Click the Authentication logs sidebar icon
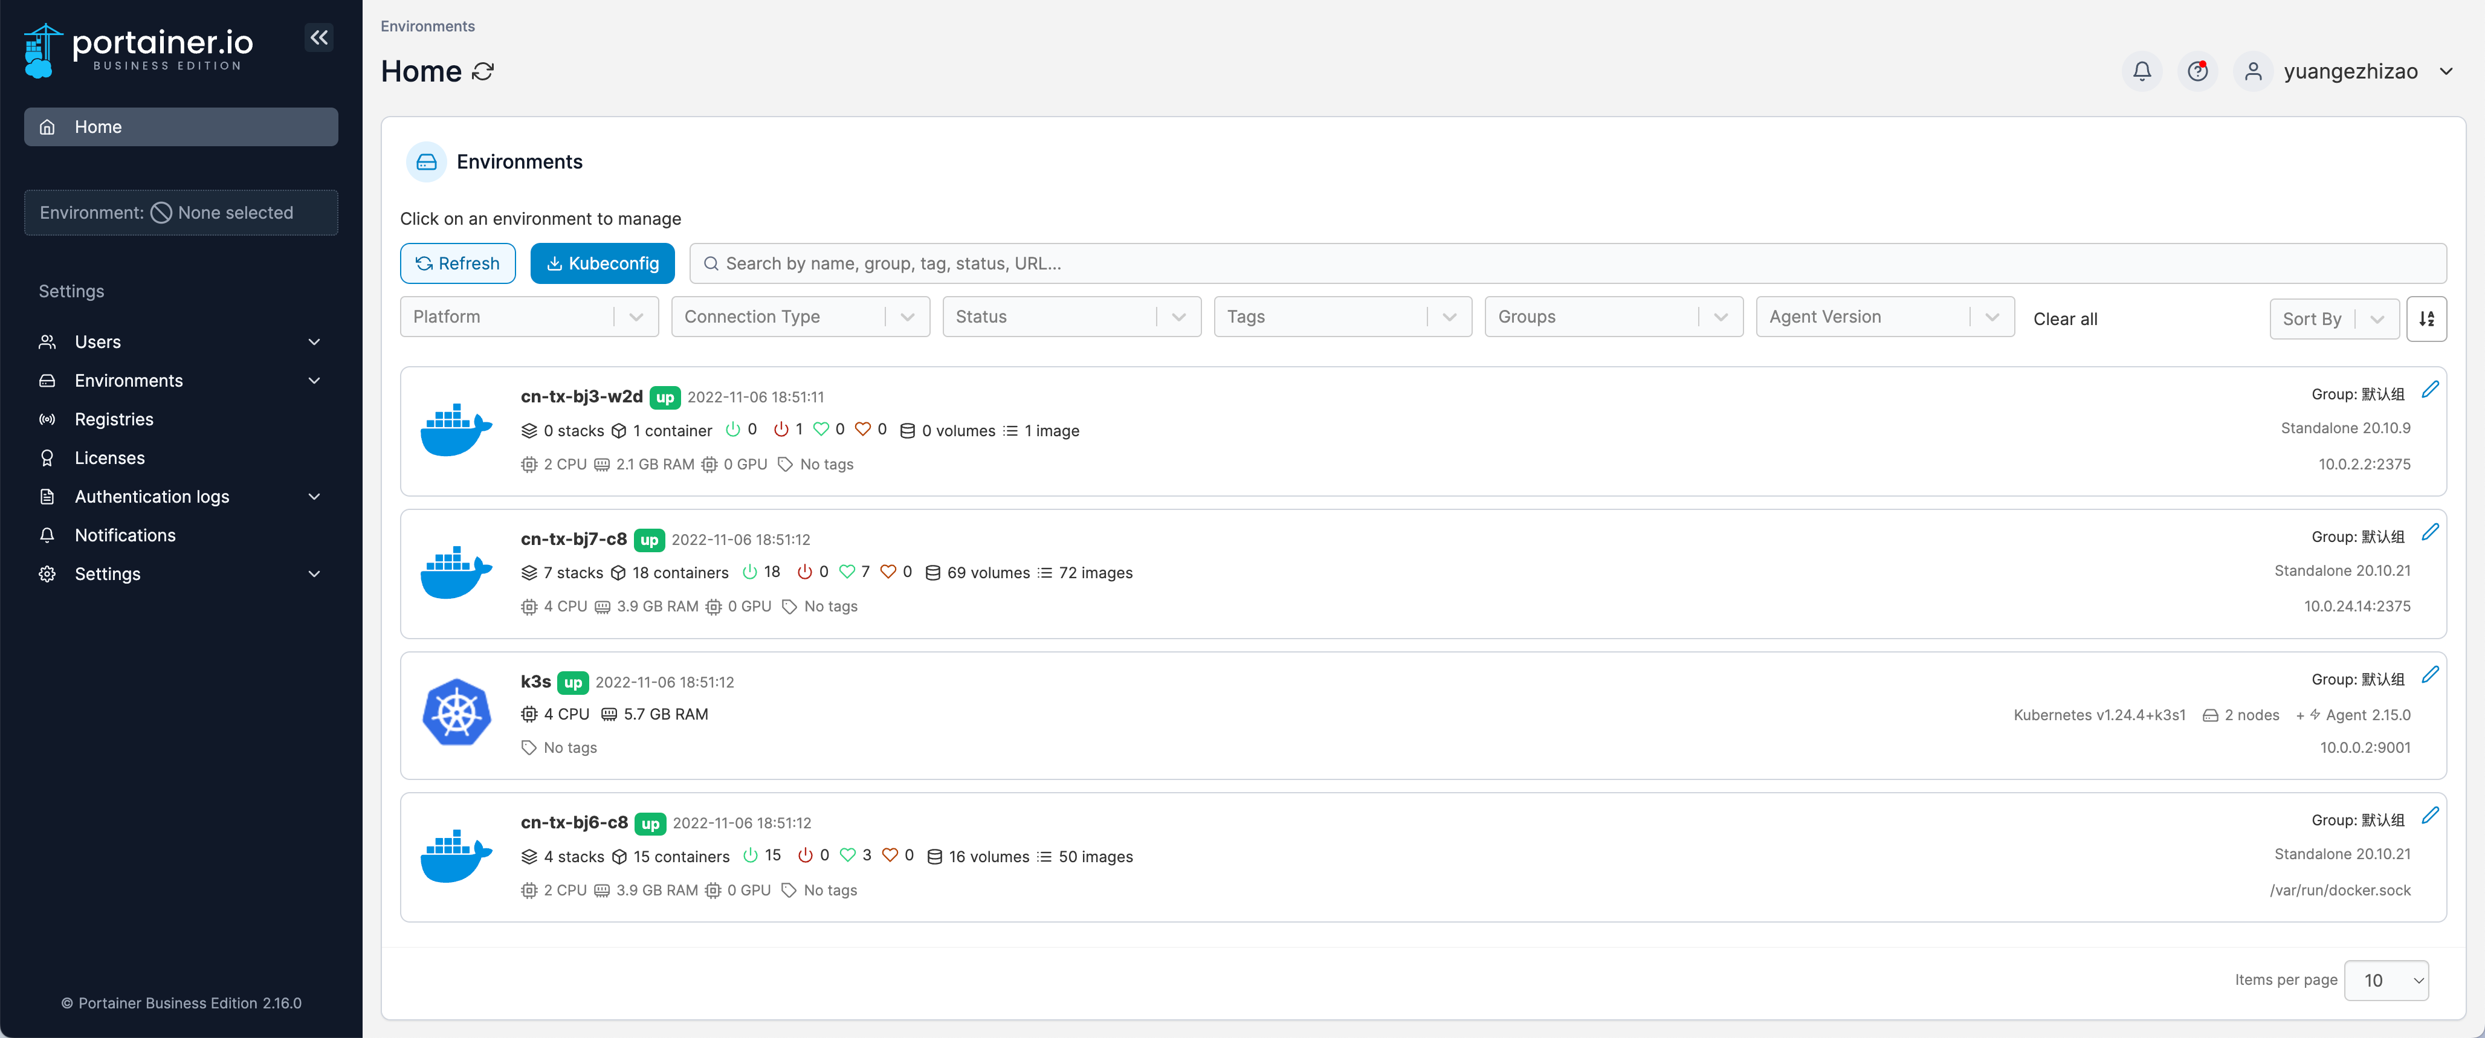2485x1038 pixels. pos(47,497)
